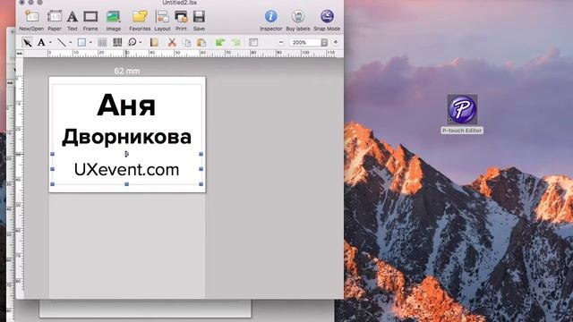Select the line drawing tool
This screenshot has height=322, width=573.
62,42
